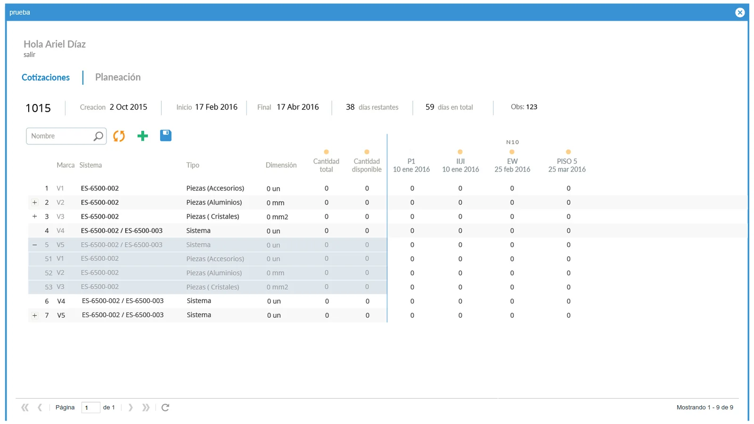Click the page number input box
The height and width of the screenshot is (424, 754).
tap(90, 408)
